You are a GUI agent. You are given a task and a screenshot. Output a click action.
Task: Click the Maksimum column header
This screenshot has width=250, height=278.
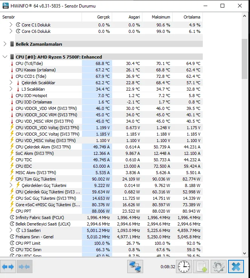pyautogui.click(x=157, y=17)
